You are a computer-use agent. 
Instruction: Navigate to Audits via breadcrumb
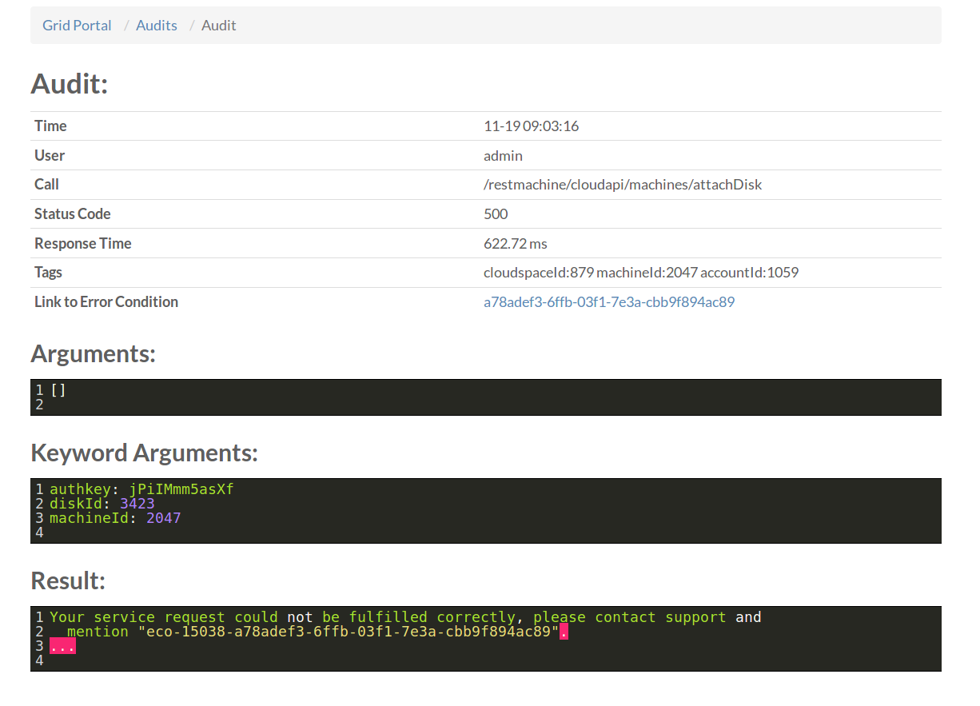(156, 25)
